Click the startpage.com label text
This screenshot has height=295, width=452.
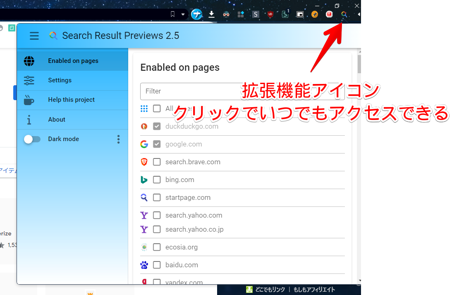[188, 197]
